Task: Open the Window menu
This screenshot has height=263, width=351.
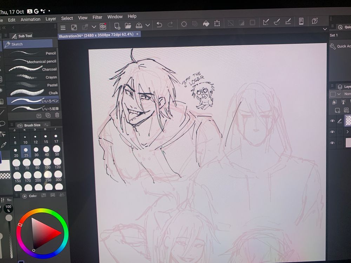Action: (x=115, y=17)
